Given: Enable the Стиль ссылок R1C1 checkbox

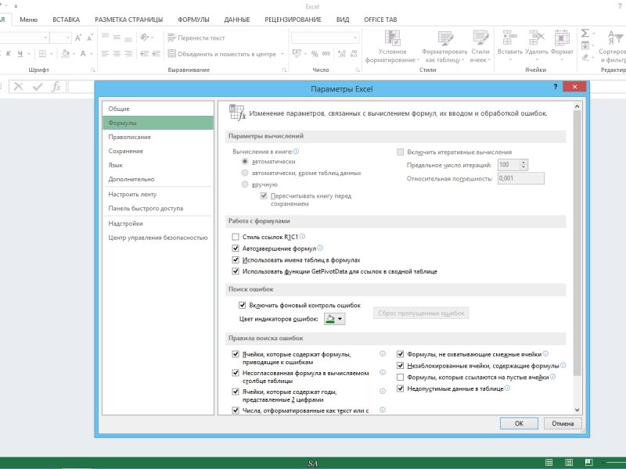Looking at the screenshot, I should click(x=236, y=237).
